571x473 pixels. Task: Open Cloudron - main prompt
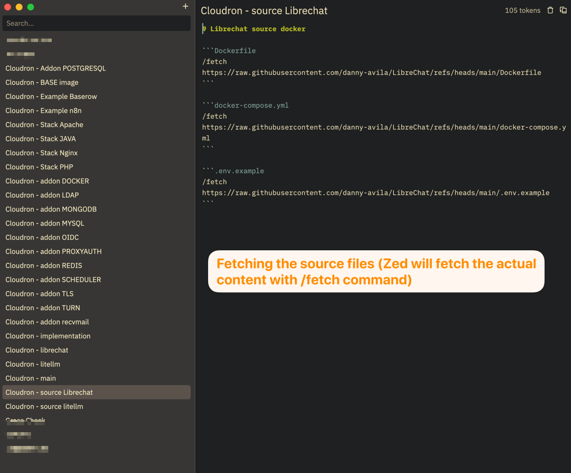pos(97,378)
